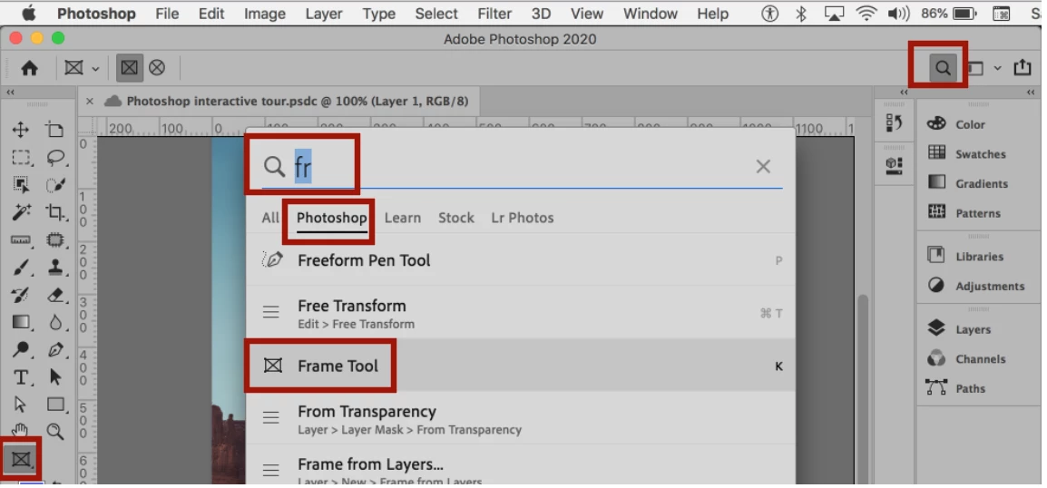This screenshot has height=488, width=1047.
Task: Select the History Brush tool
Action: click(21, 295)
